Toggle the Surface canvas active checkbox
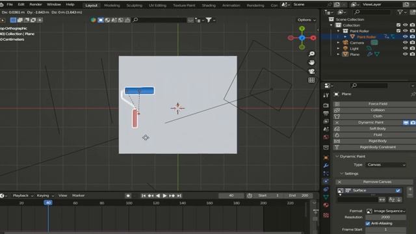416x234 pixels. [x=398, y=190]
